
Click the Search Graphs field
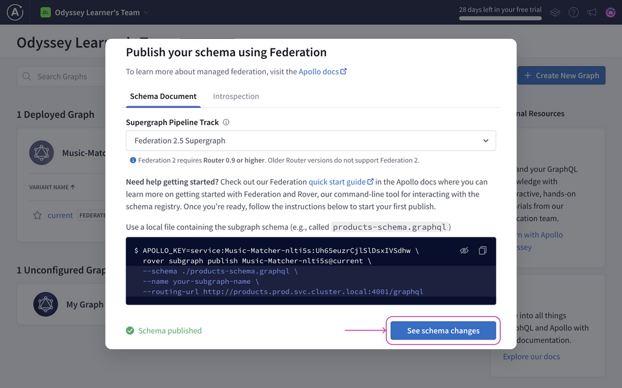[62, 76]
